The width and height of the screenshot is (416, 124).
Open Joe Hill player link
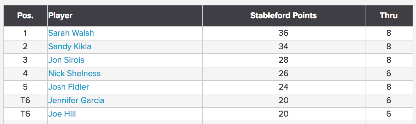tap(62, 114)
